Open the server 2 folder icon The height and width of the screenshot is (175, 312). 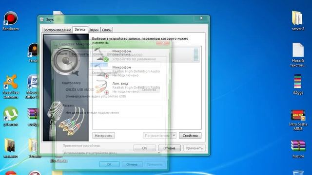pos(298,20)
